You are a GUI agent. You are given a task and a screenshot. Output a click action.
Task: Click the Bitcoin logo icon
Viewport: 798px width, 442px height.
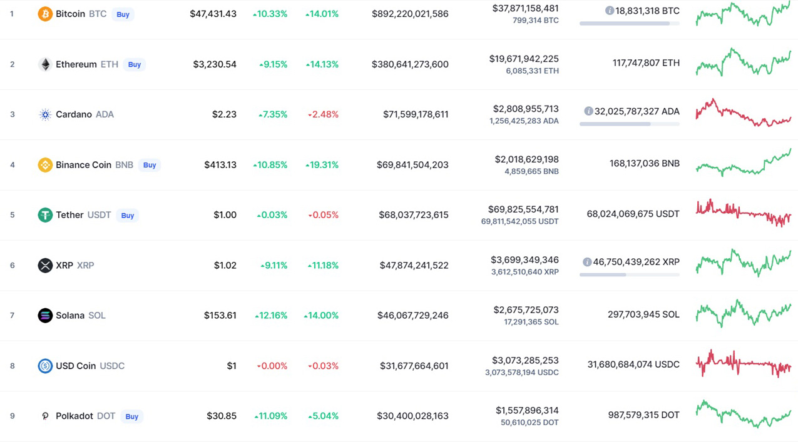pyautogui.click(x=45, y=14)
